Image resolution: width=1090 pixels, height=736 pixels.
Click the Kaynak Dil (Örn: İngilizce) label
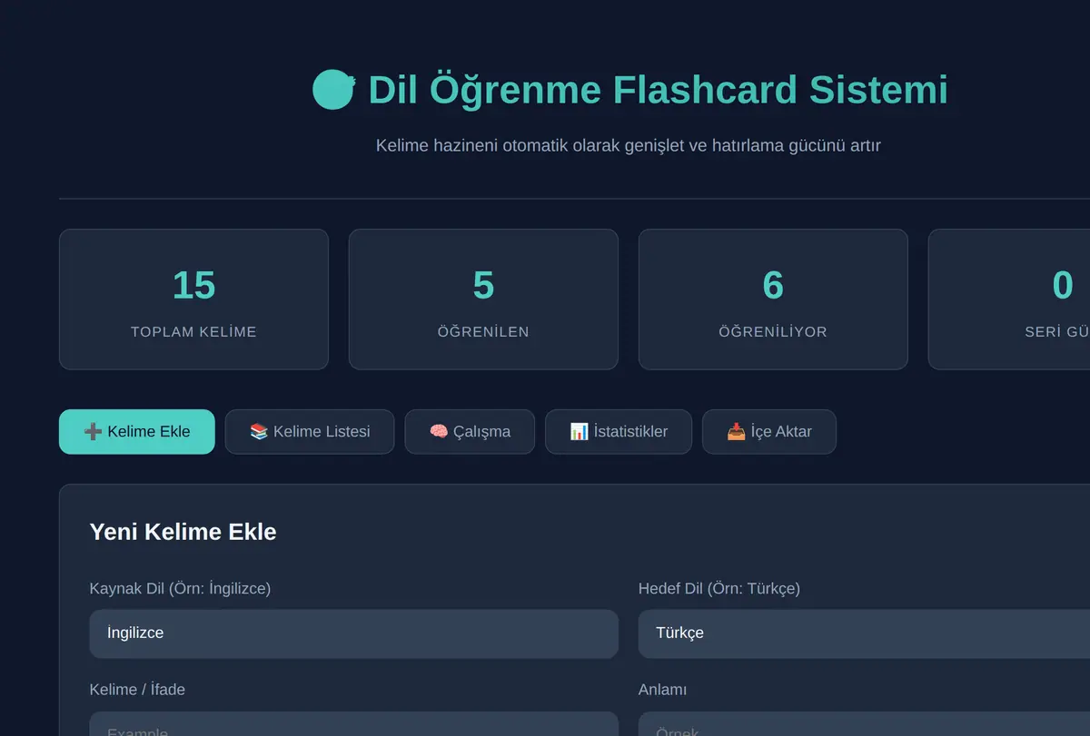pos(180,588)
